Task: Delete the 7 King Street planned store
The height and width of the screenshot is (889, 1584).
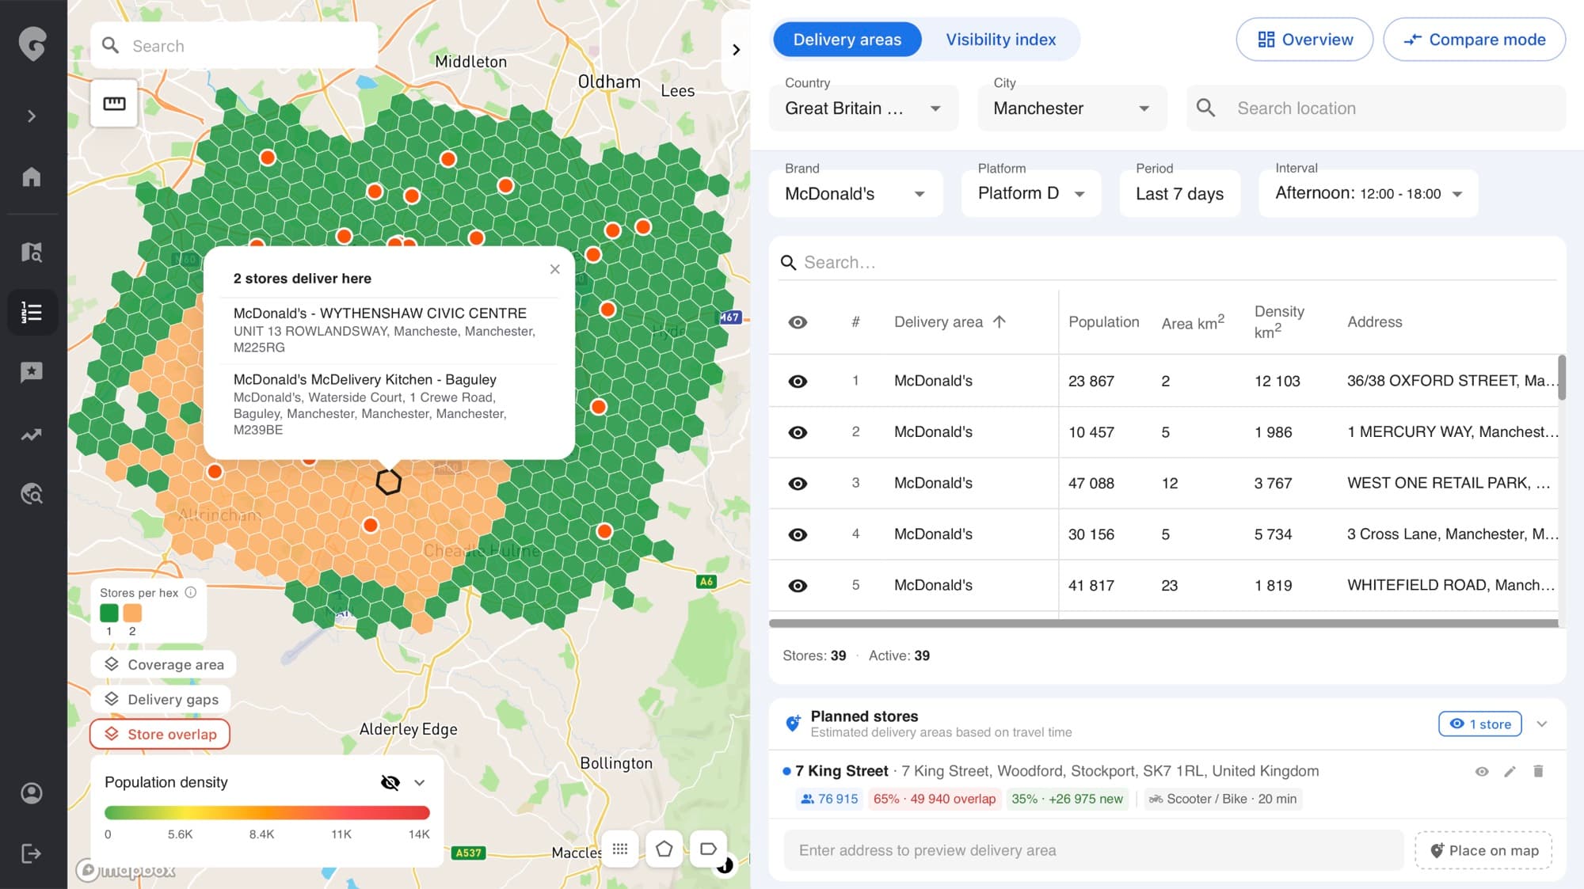Action: coord(1538,771)
